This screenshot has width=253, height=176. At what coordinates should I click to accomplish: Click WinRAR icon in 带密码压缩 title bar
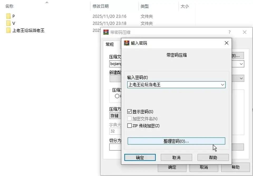click(x=106, y=32)
